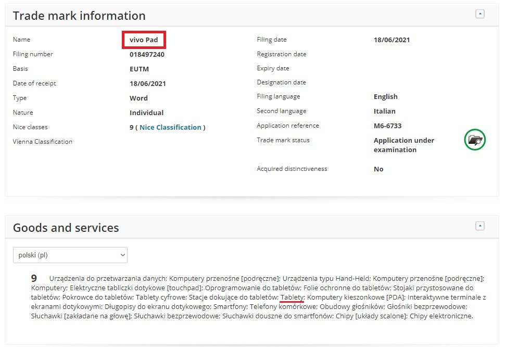The image size is (505, 347).
Task: Select the class number 9 in goods list
Action: click(34, 278)
